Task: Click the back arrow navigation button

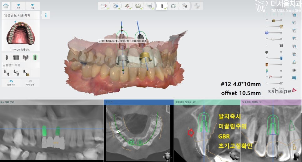Action: (18, 6)
